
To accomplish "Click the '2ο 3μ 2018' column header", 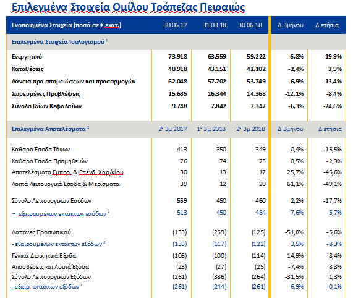I will 251,129.
